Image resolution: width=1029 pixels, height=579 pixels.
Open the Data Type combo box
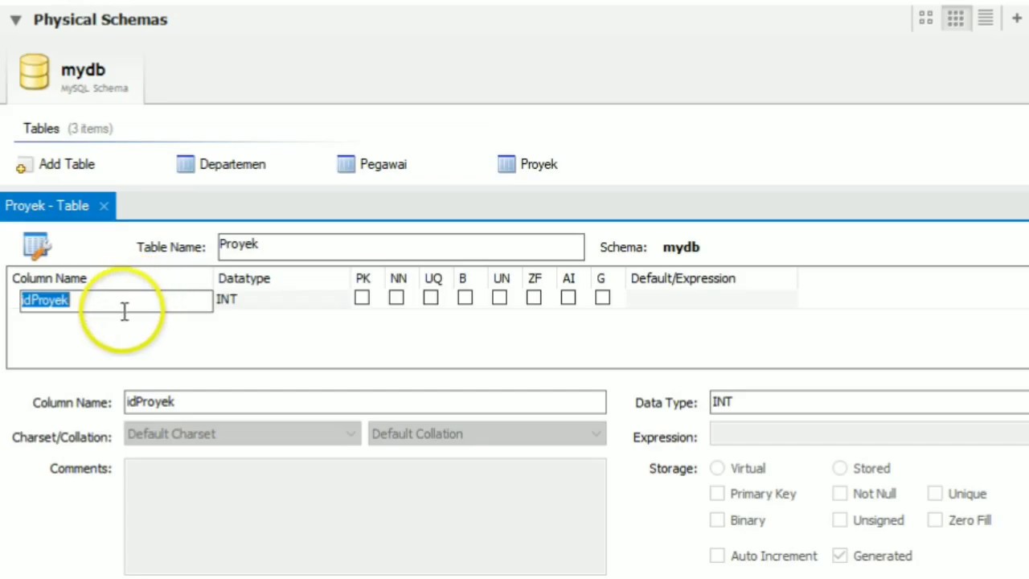869,402
